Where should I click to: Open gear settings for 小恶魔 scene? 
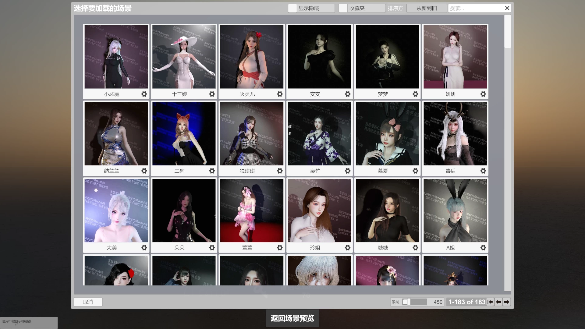click(x=144, y=94)
